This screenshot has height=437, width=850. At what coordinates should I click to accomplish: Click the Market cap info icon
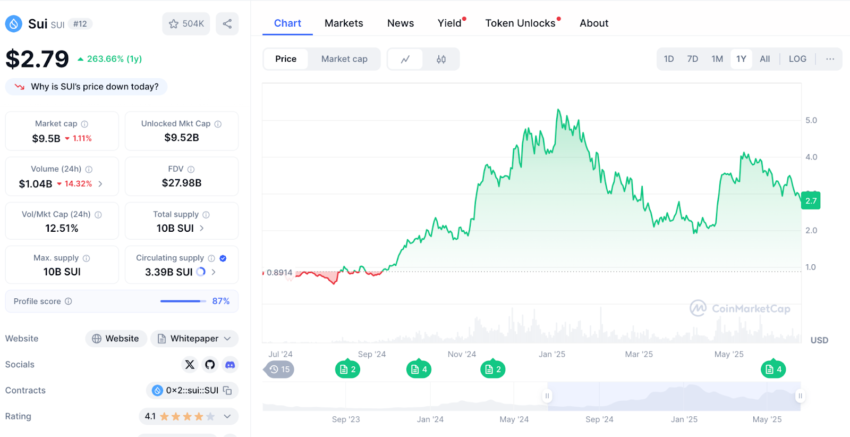[x=84, y=124]
